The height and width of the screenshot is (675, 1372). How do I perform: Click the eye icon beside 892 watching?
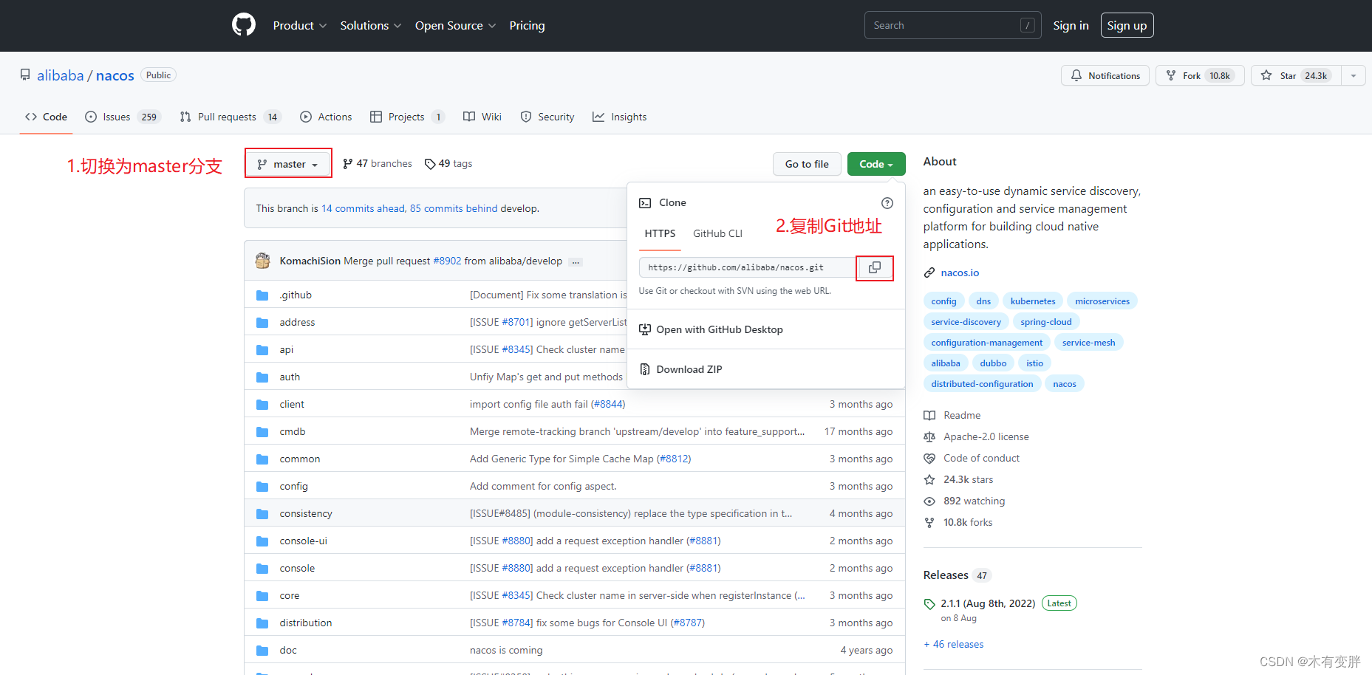point(929,501)
